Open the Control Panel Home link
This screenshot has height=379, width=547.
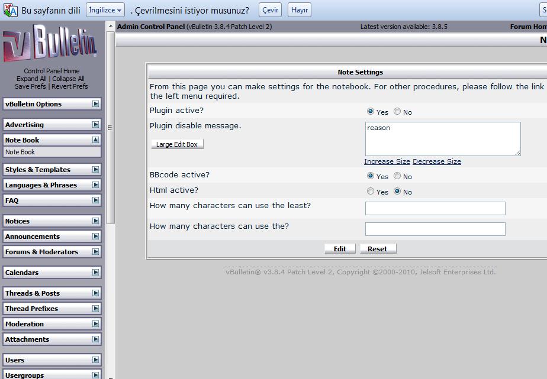click(x=52, y=71)
